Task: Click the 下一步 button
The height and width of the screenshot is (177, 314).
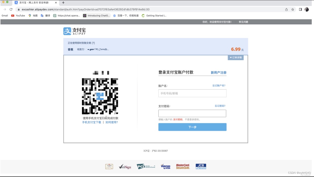Action: pyautogui.click(x=192, y=127)
